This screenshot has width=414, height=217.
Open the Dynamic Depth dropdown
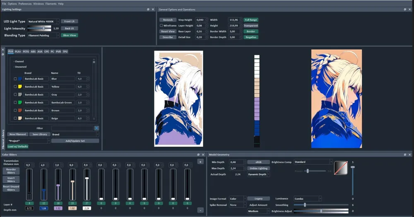coord(258,174)
